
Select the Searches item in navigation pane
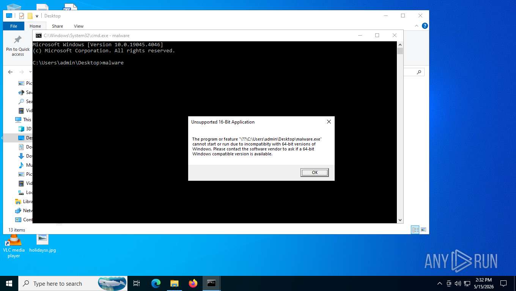coord(25,102)
